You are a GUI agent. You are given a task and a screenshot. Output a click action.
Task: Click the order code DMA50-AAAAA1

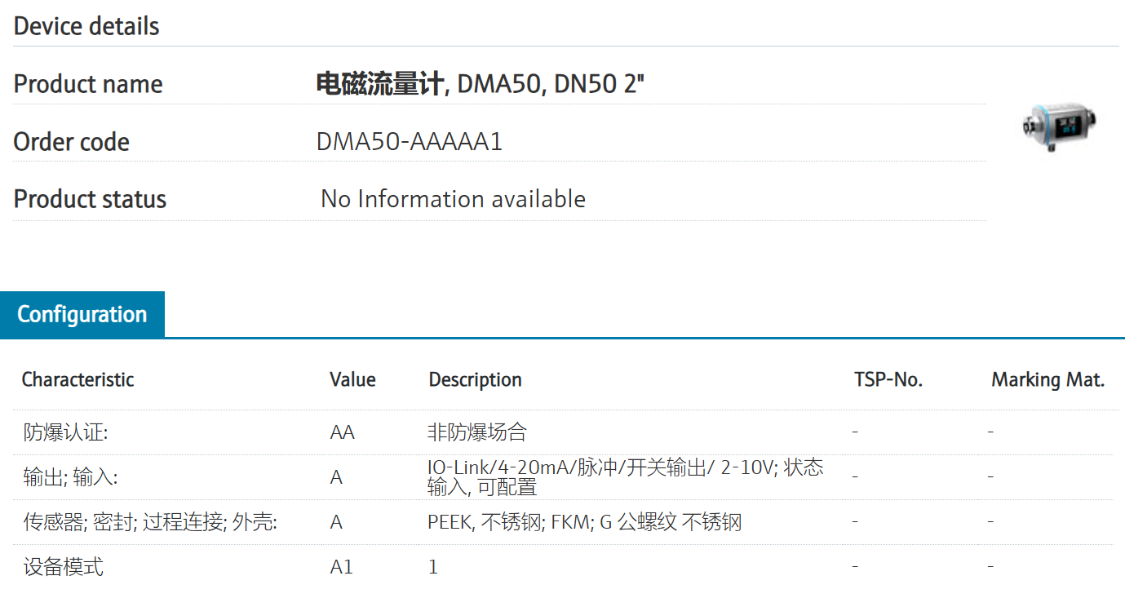pyautogui.click(x=410, y=142)
